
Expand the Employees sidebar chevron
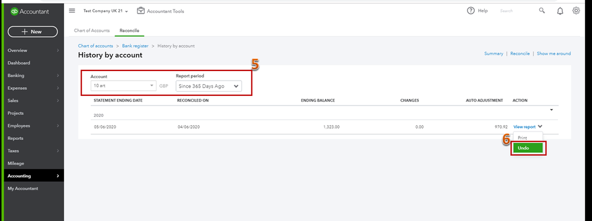pos(57,126)
